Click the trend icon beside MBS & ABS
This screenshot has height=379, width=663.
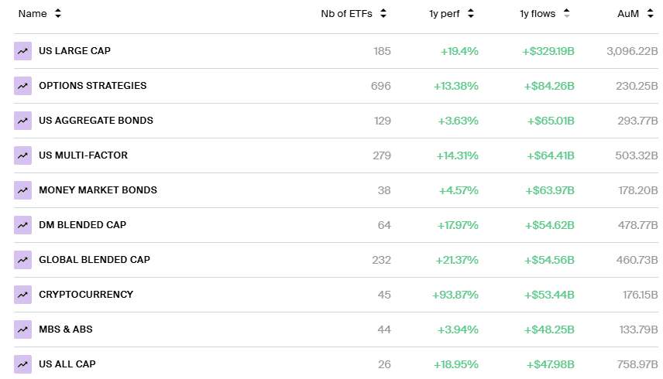pyautogui.click(x=22, y=329)
